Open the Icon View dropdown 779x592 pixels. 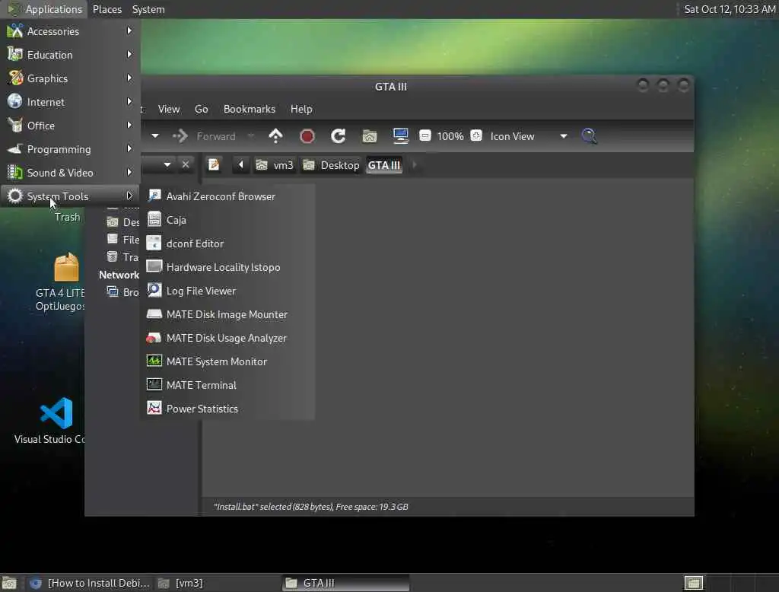pyautogui.click(x=529, y=136)
